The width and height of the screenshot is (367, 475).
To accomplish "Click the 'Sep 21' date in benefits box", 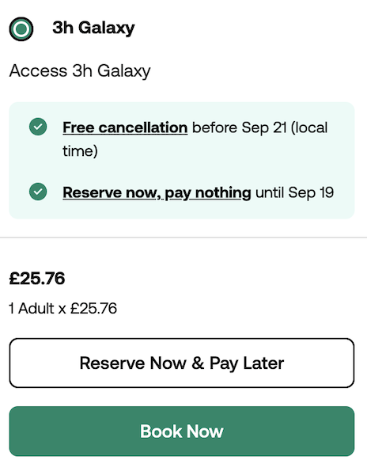I will [264, 127].
